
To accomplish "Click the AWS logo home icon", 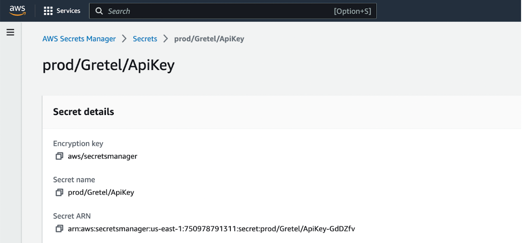I will point(17,11).
